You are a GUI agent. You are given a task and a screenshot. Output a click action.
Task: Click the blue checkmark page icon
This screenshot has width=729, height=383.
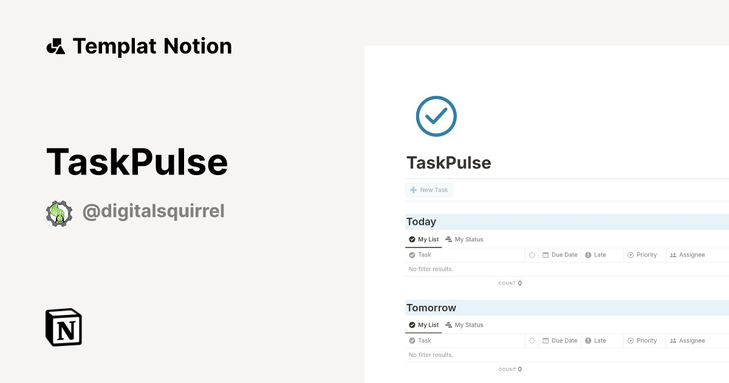(436, 116)
